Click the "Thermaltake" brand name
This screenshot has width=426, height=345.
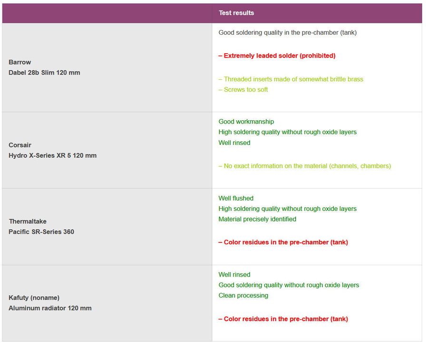pyautogui.click(x=28, y=221)
